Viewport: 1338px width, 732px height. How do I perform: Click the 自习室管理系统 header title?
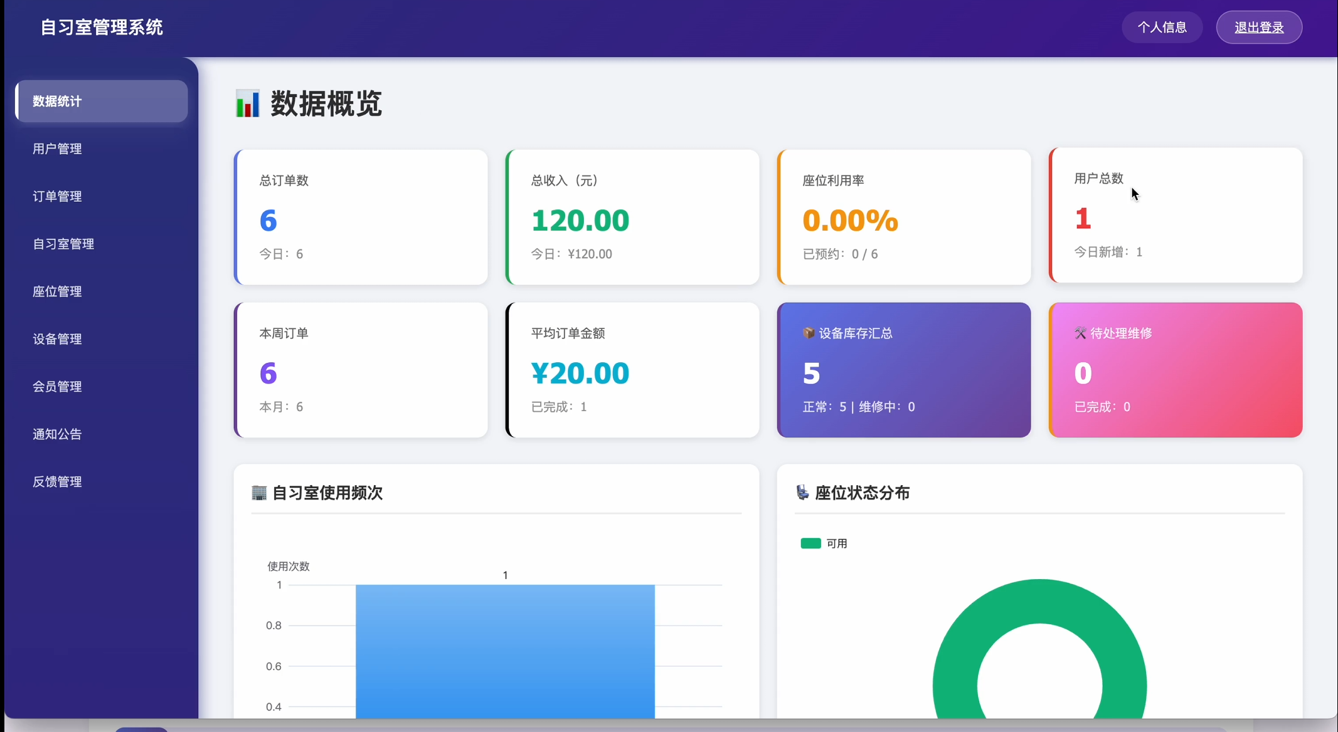point(102,27)
